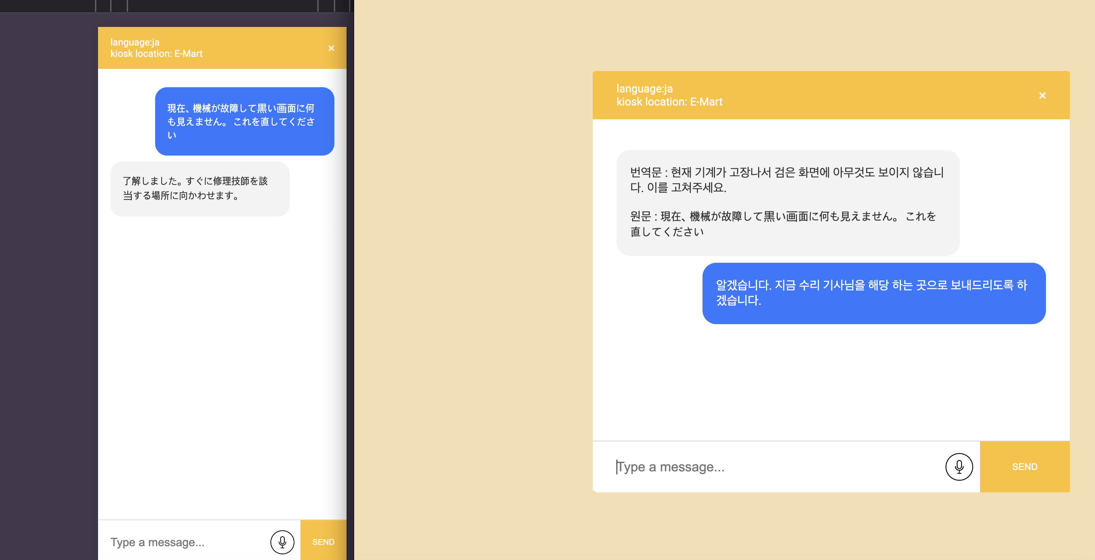1095x560 pixels.
Task: Click the blue Japanese message about the broken machine
Action: coord(244,121)
